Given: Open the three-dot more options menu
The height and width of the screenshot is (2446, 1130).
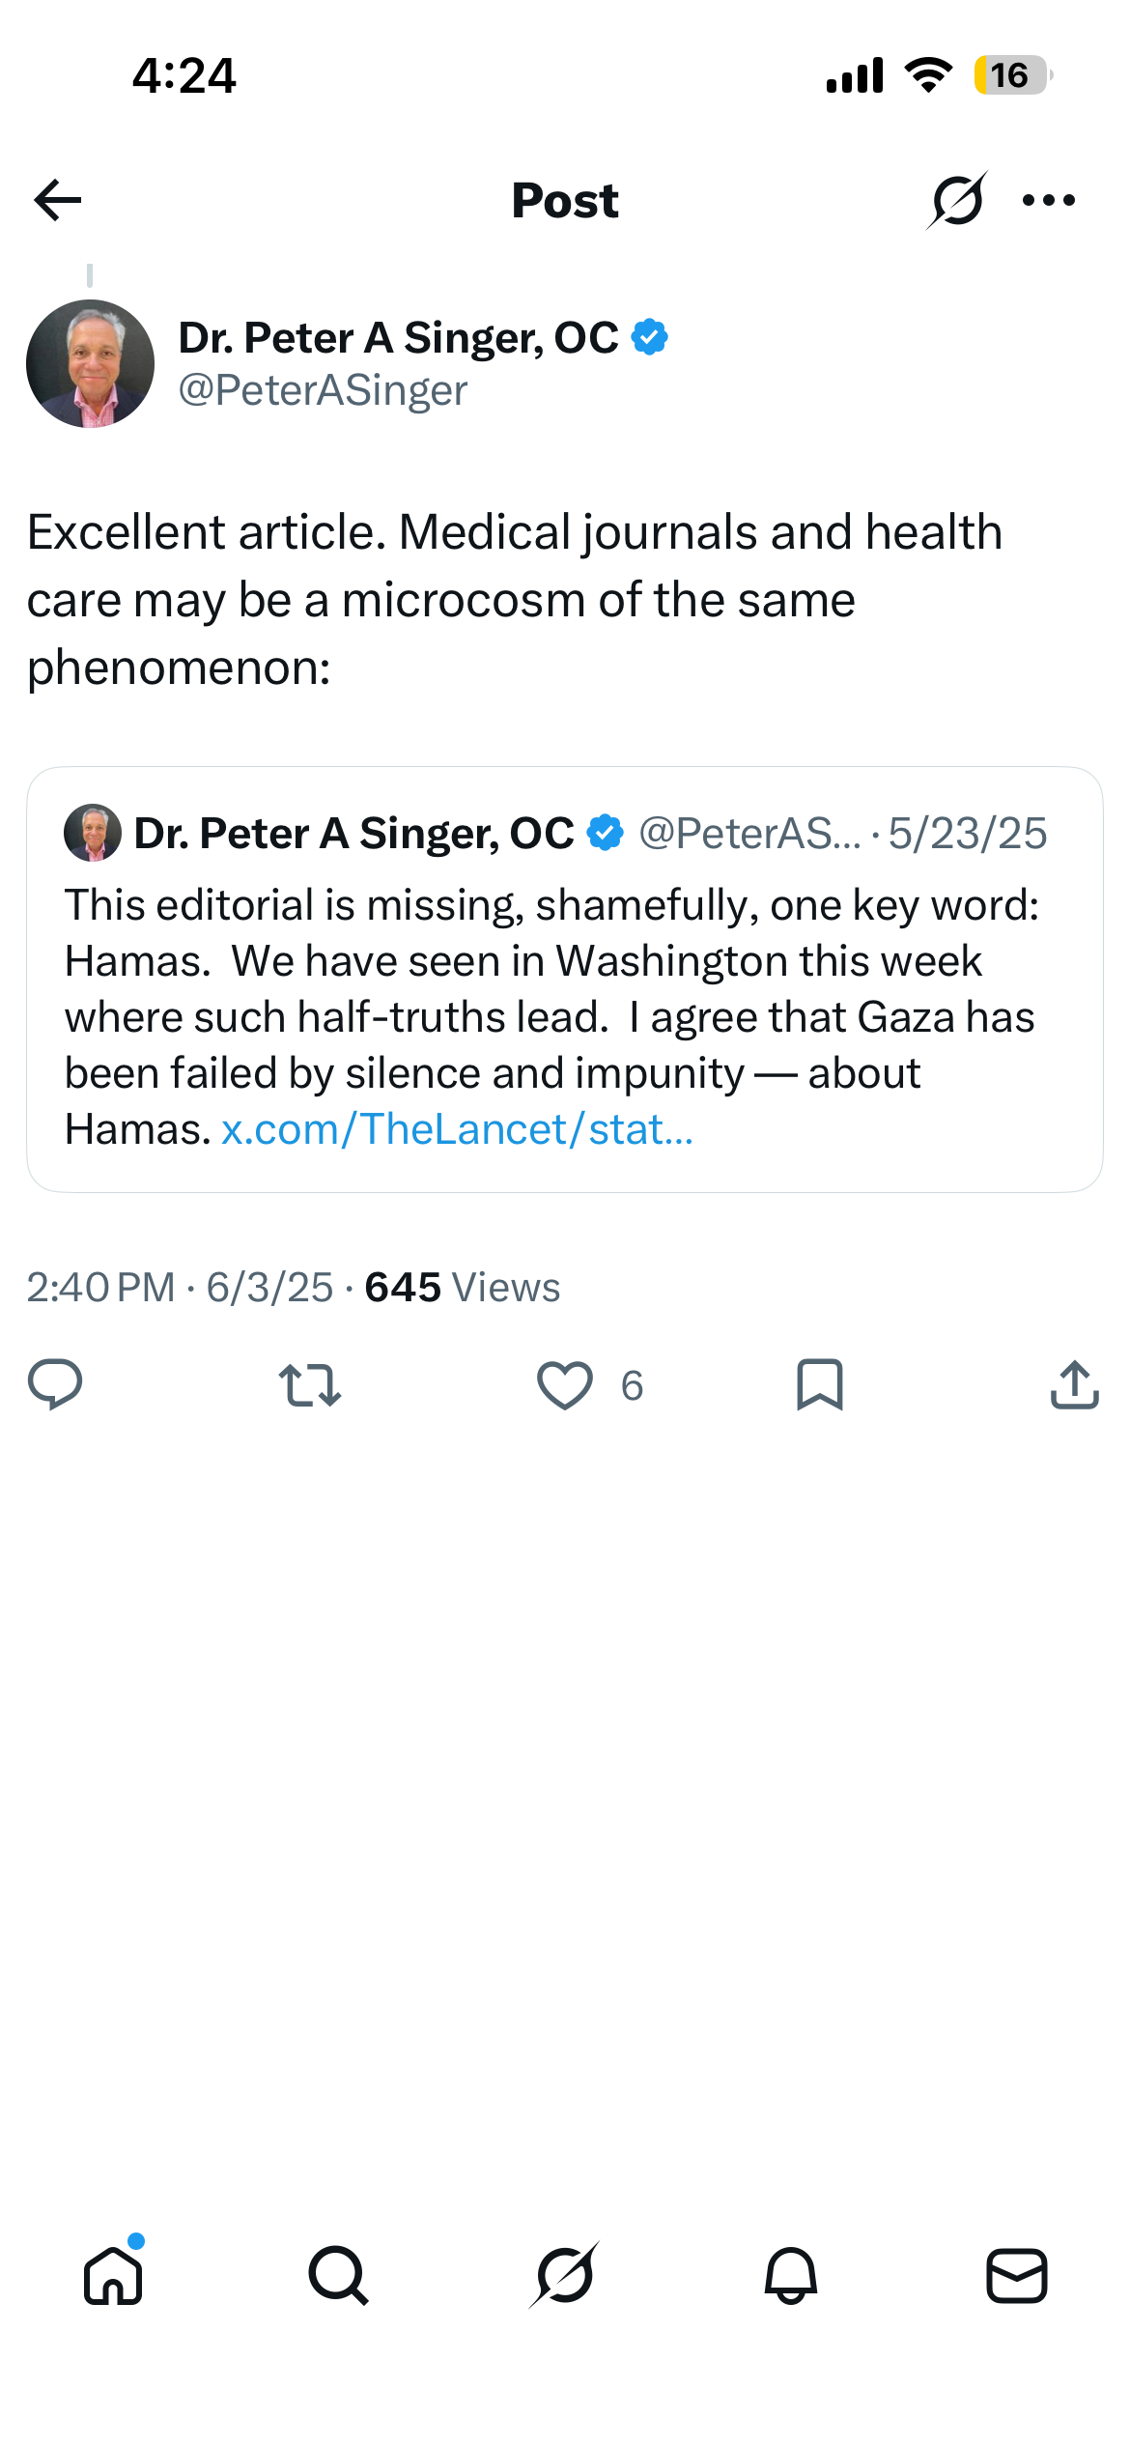Looking at the screenshot, I should click(x=1049, y=200).
